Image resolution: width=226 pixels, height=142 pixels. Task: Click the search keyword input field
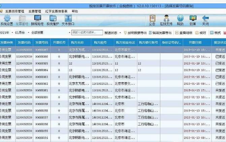87,32
